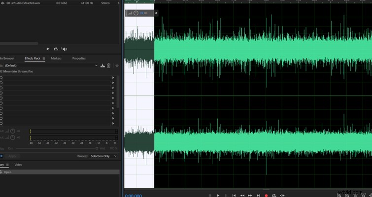The height and width of the screenshot is (197, 372).
Task: Open Process Selection Only dropdown
Action: pyautogui.click(x=103, y=156)
